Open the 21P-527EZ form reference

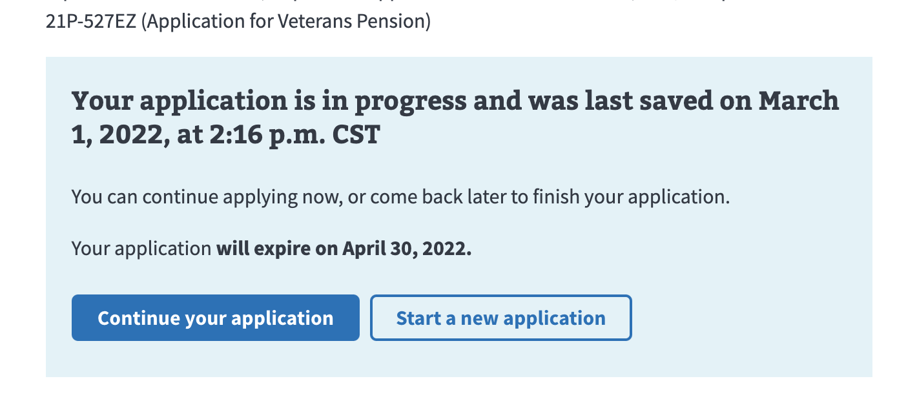point(90,21)
